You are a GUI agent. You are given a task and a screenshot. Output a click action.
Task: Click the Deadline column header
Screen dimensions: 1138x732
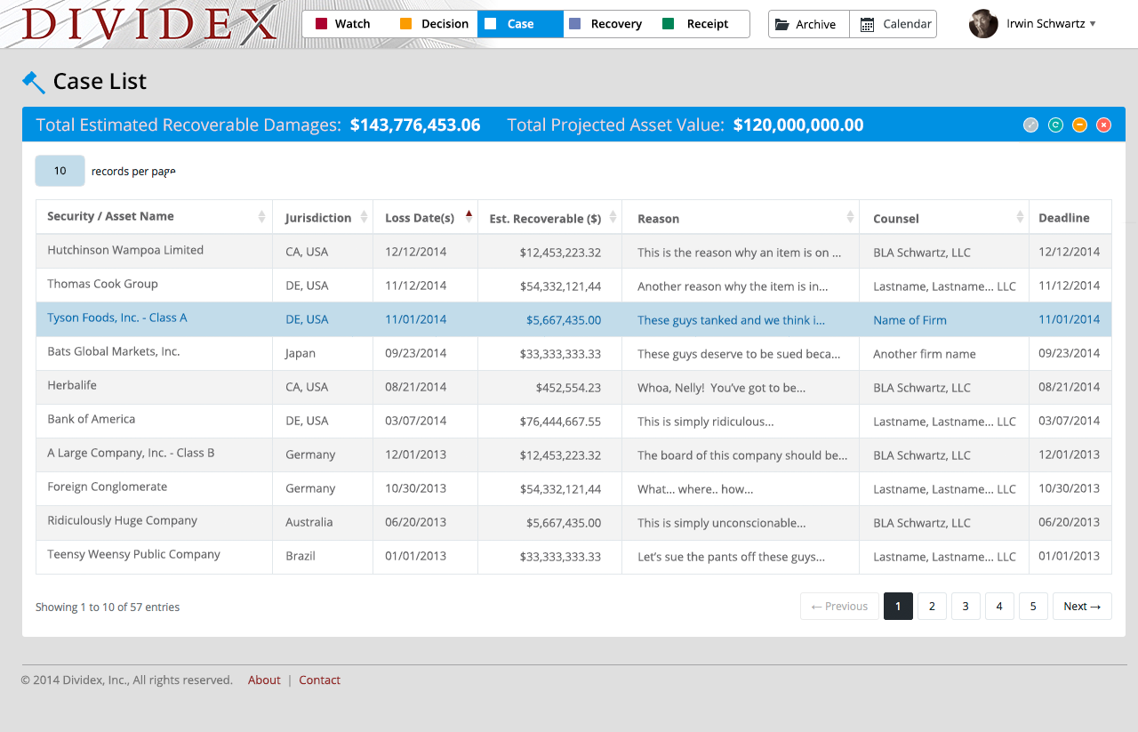tap(1070, 217)
